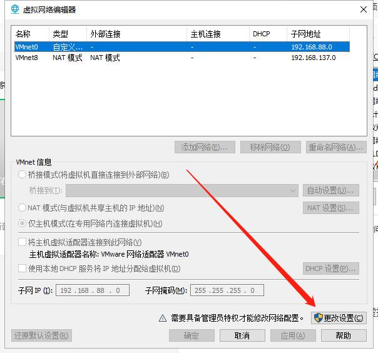The width and height of the screenshot is (378, 353).
Task: Choose the NAT 模式 radio option
Action: tap(23, 208)
